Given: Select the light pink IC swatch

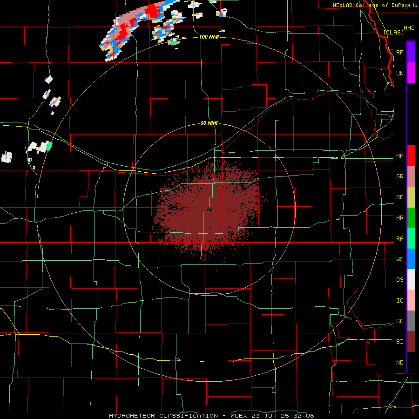Looking at the screenshot, I should point(411,300).
